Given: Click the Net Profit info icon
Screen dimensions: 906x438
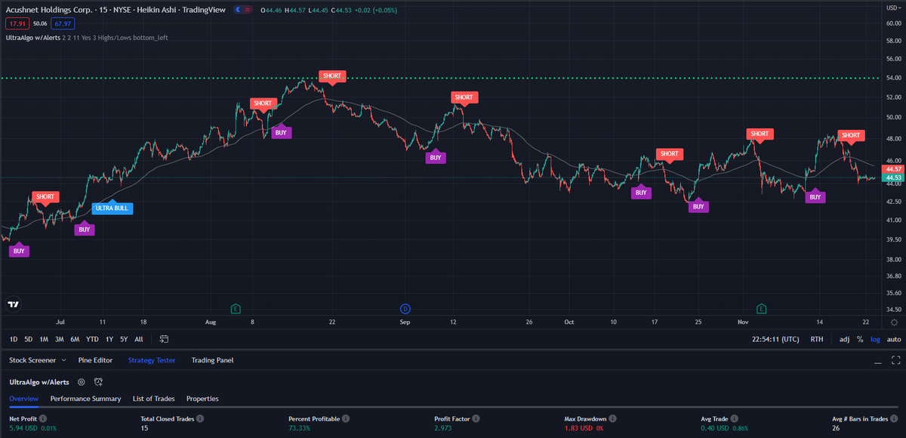Looking at the screenshot, I should (42, 418).
